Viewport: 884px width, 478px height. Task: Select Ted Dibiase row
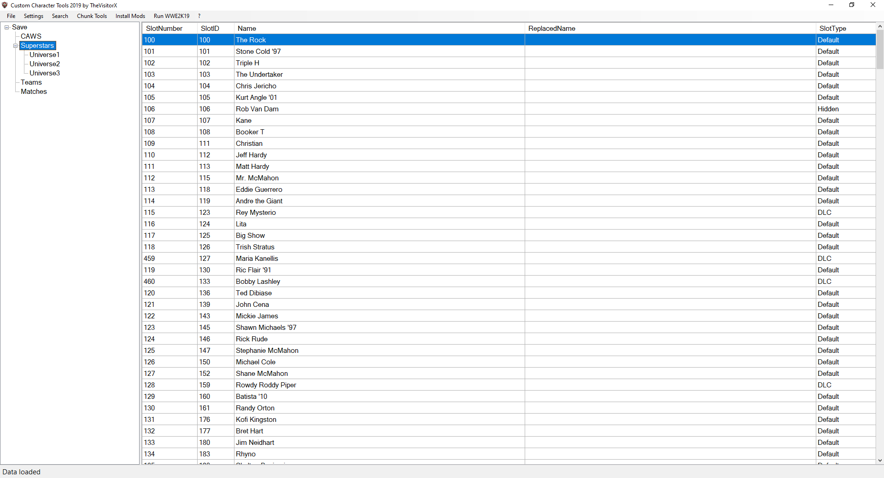[509, 293]
